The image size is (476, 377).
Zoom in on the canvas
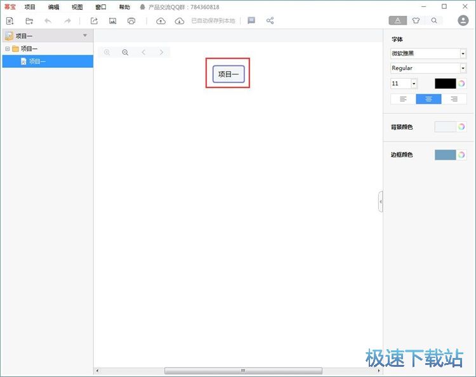pyautogui.click(x=107, y=52)
